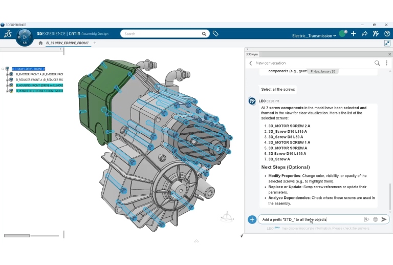Click the 3DS logo in the header

click(8, 34)
